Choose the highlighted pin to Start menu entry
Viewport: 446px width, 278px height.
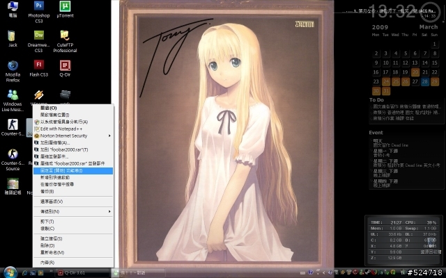click(x=73, y=170)
